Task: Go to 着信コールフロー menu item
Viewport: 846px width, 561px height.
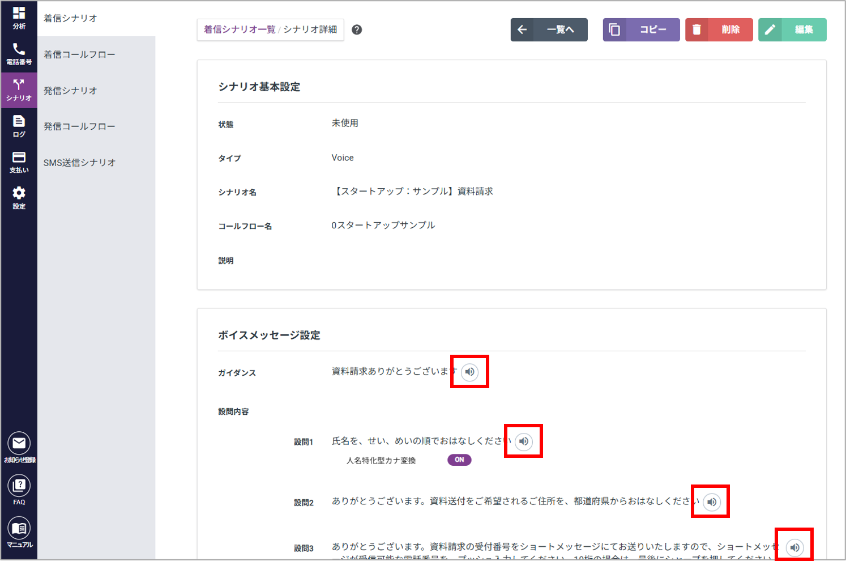Action: tap(79, 54)
